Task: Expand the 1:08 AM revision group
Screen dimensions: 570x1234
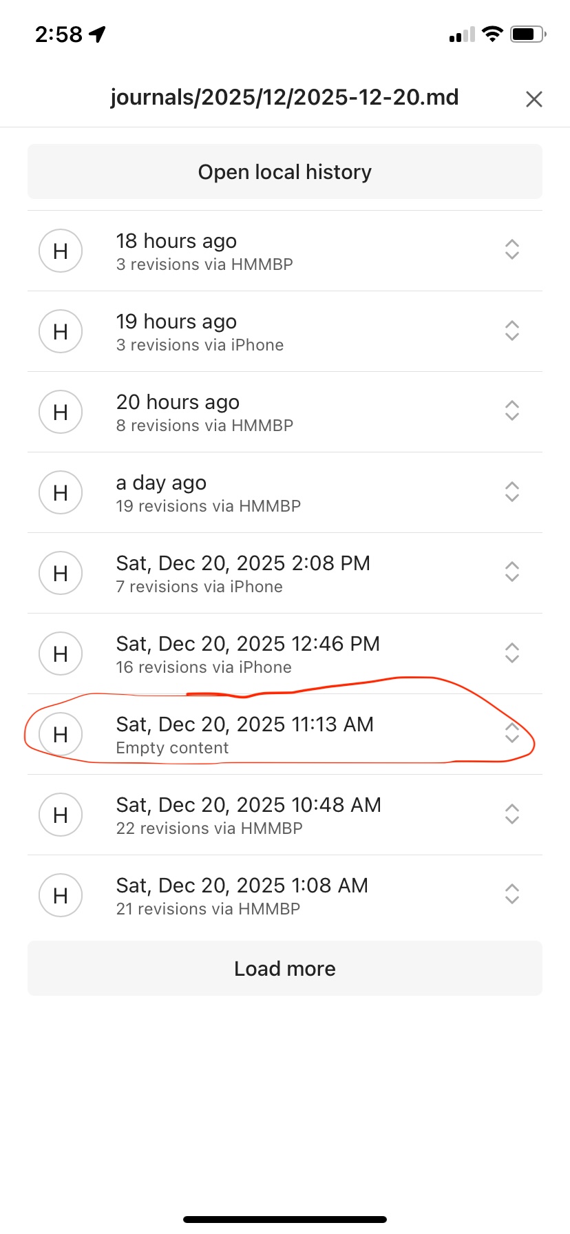Action: click(x=511, y=895)
